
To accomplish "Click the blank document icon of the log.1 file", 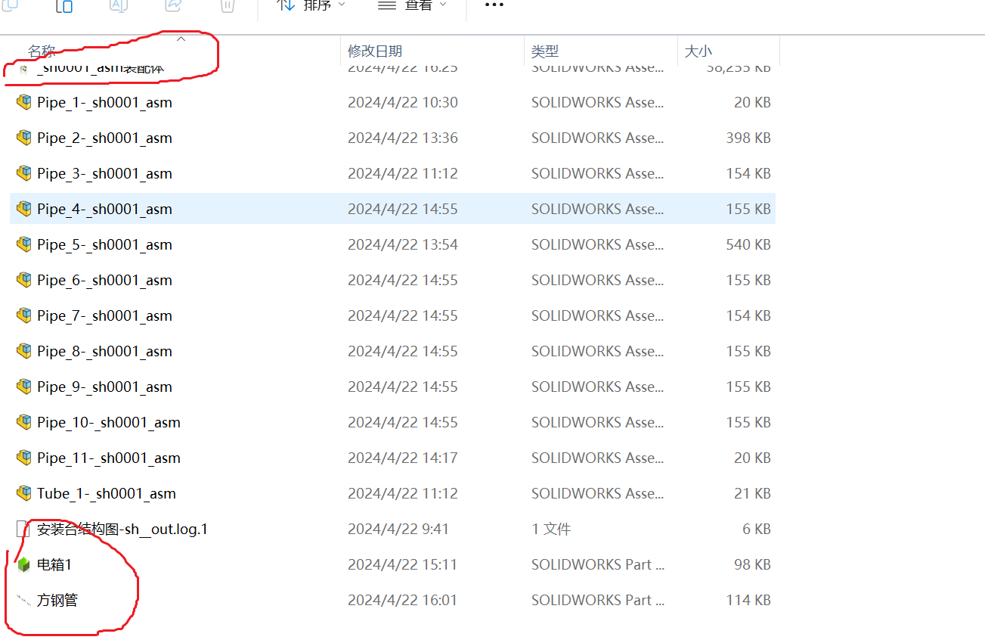I will click(x=23, y=529).
